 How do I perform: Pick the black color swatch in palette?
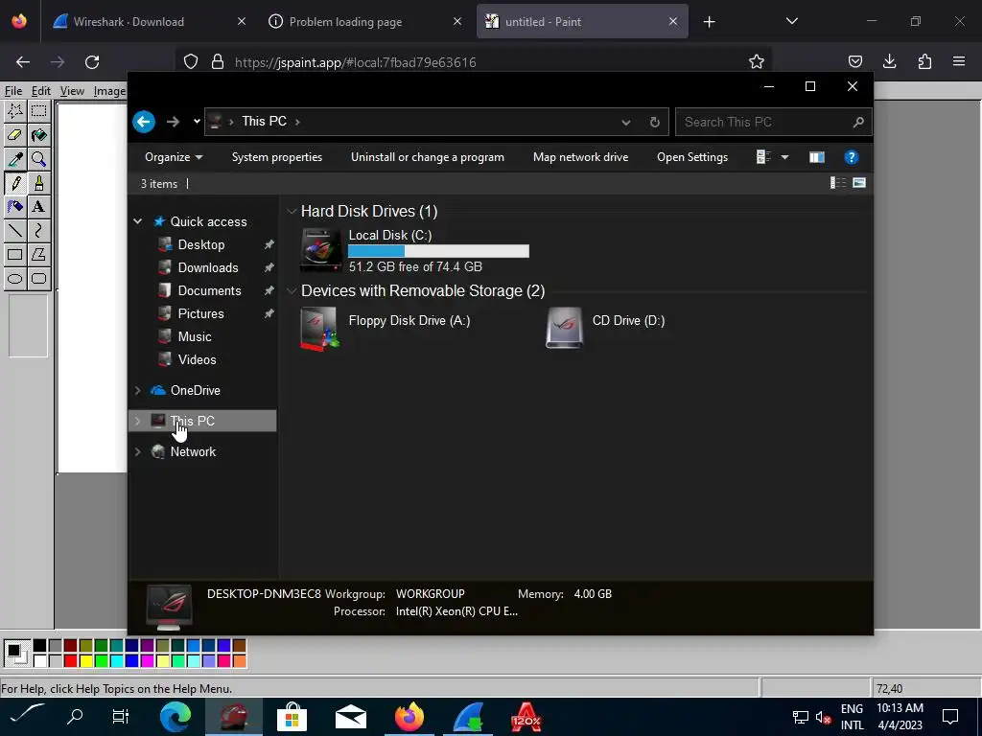pos(39,645)
